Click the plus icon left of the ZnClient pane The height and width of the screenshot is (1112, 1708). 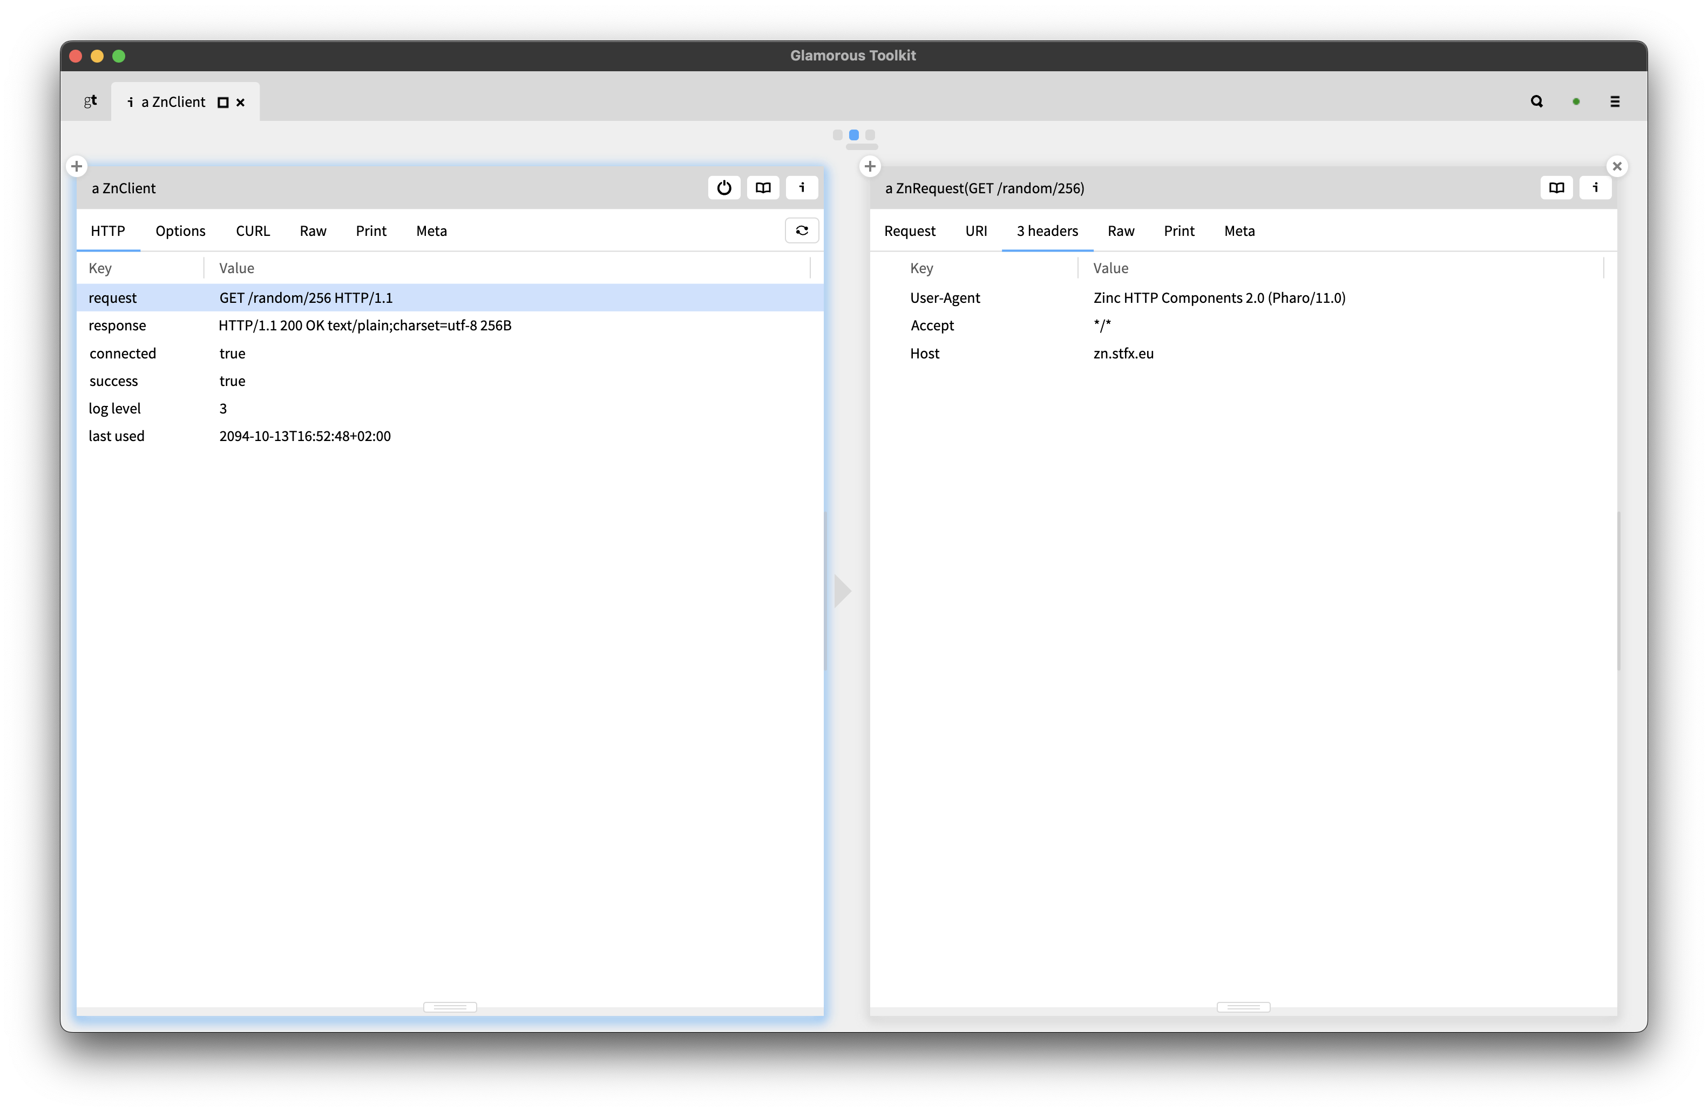coord(77,166)
